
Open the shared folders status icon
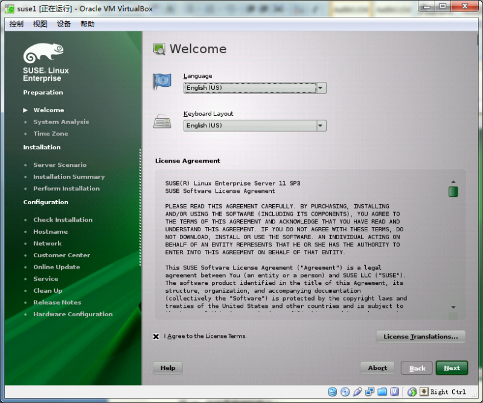[x=382, y=392]
